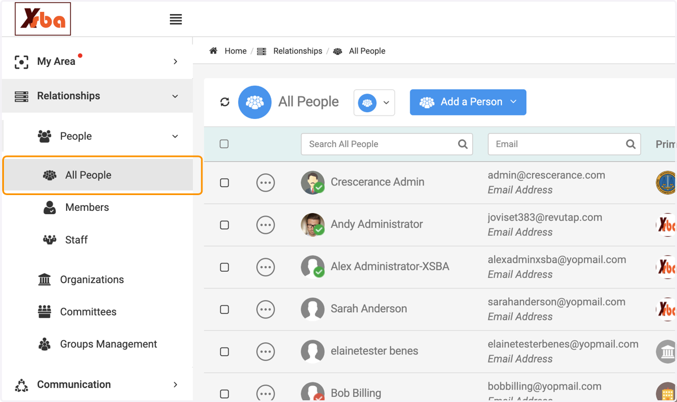The image size is (677, 402).
Task: Click email sarahanderson@yopmail.com
Action: click(x=557, y=302)
